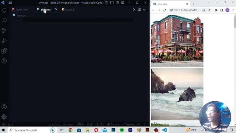Open the Run and Debug view
Viewport: 236px width, 133px height.
[x=4, y=41]
